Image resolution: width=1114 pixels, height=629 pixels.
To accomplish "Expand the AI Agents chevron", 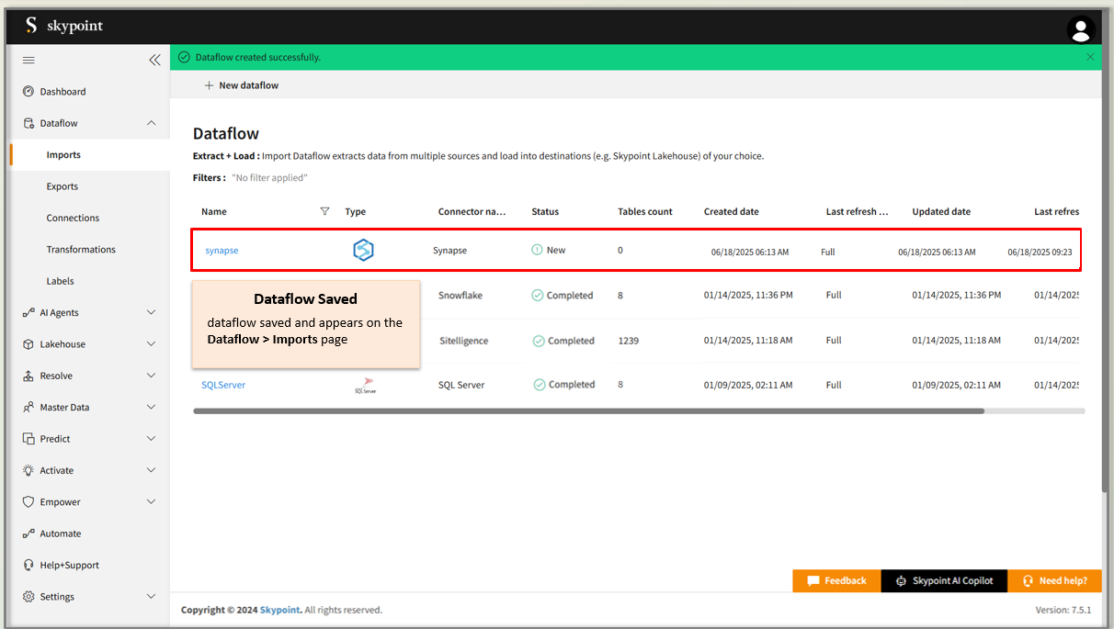I will pos(152,312).
